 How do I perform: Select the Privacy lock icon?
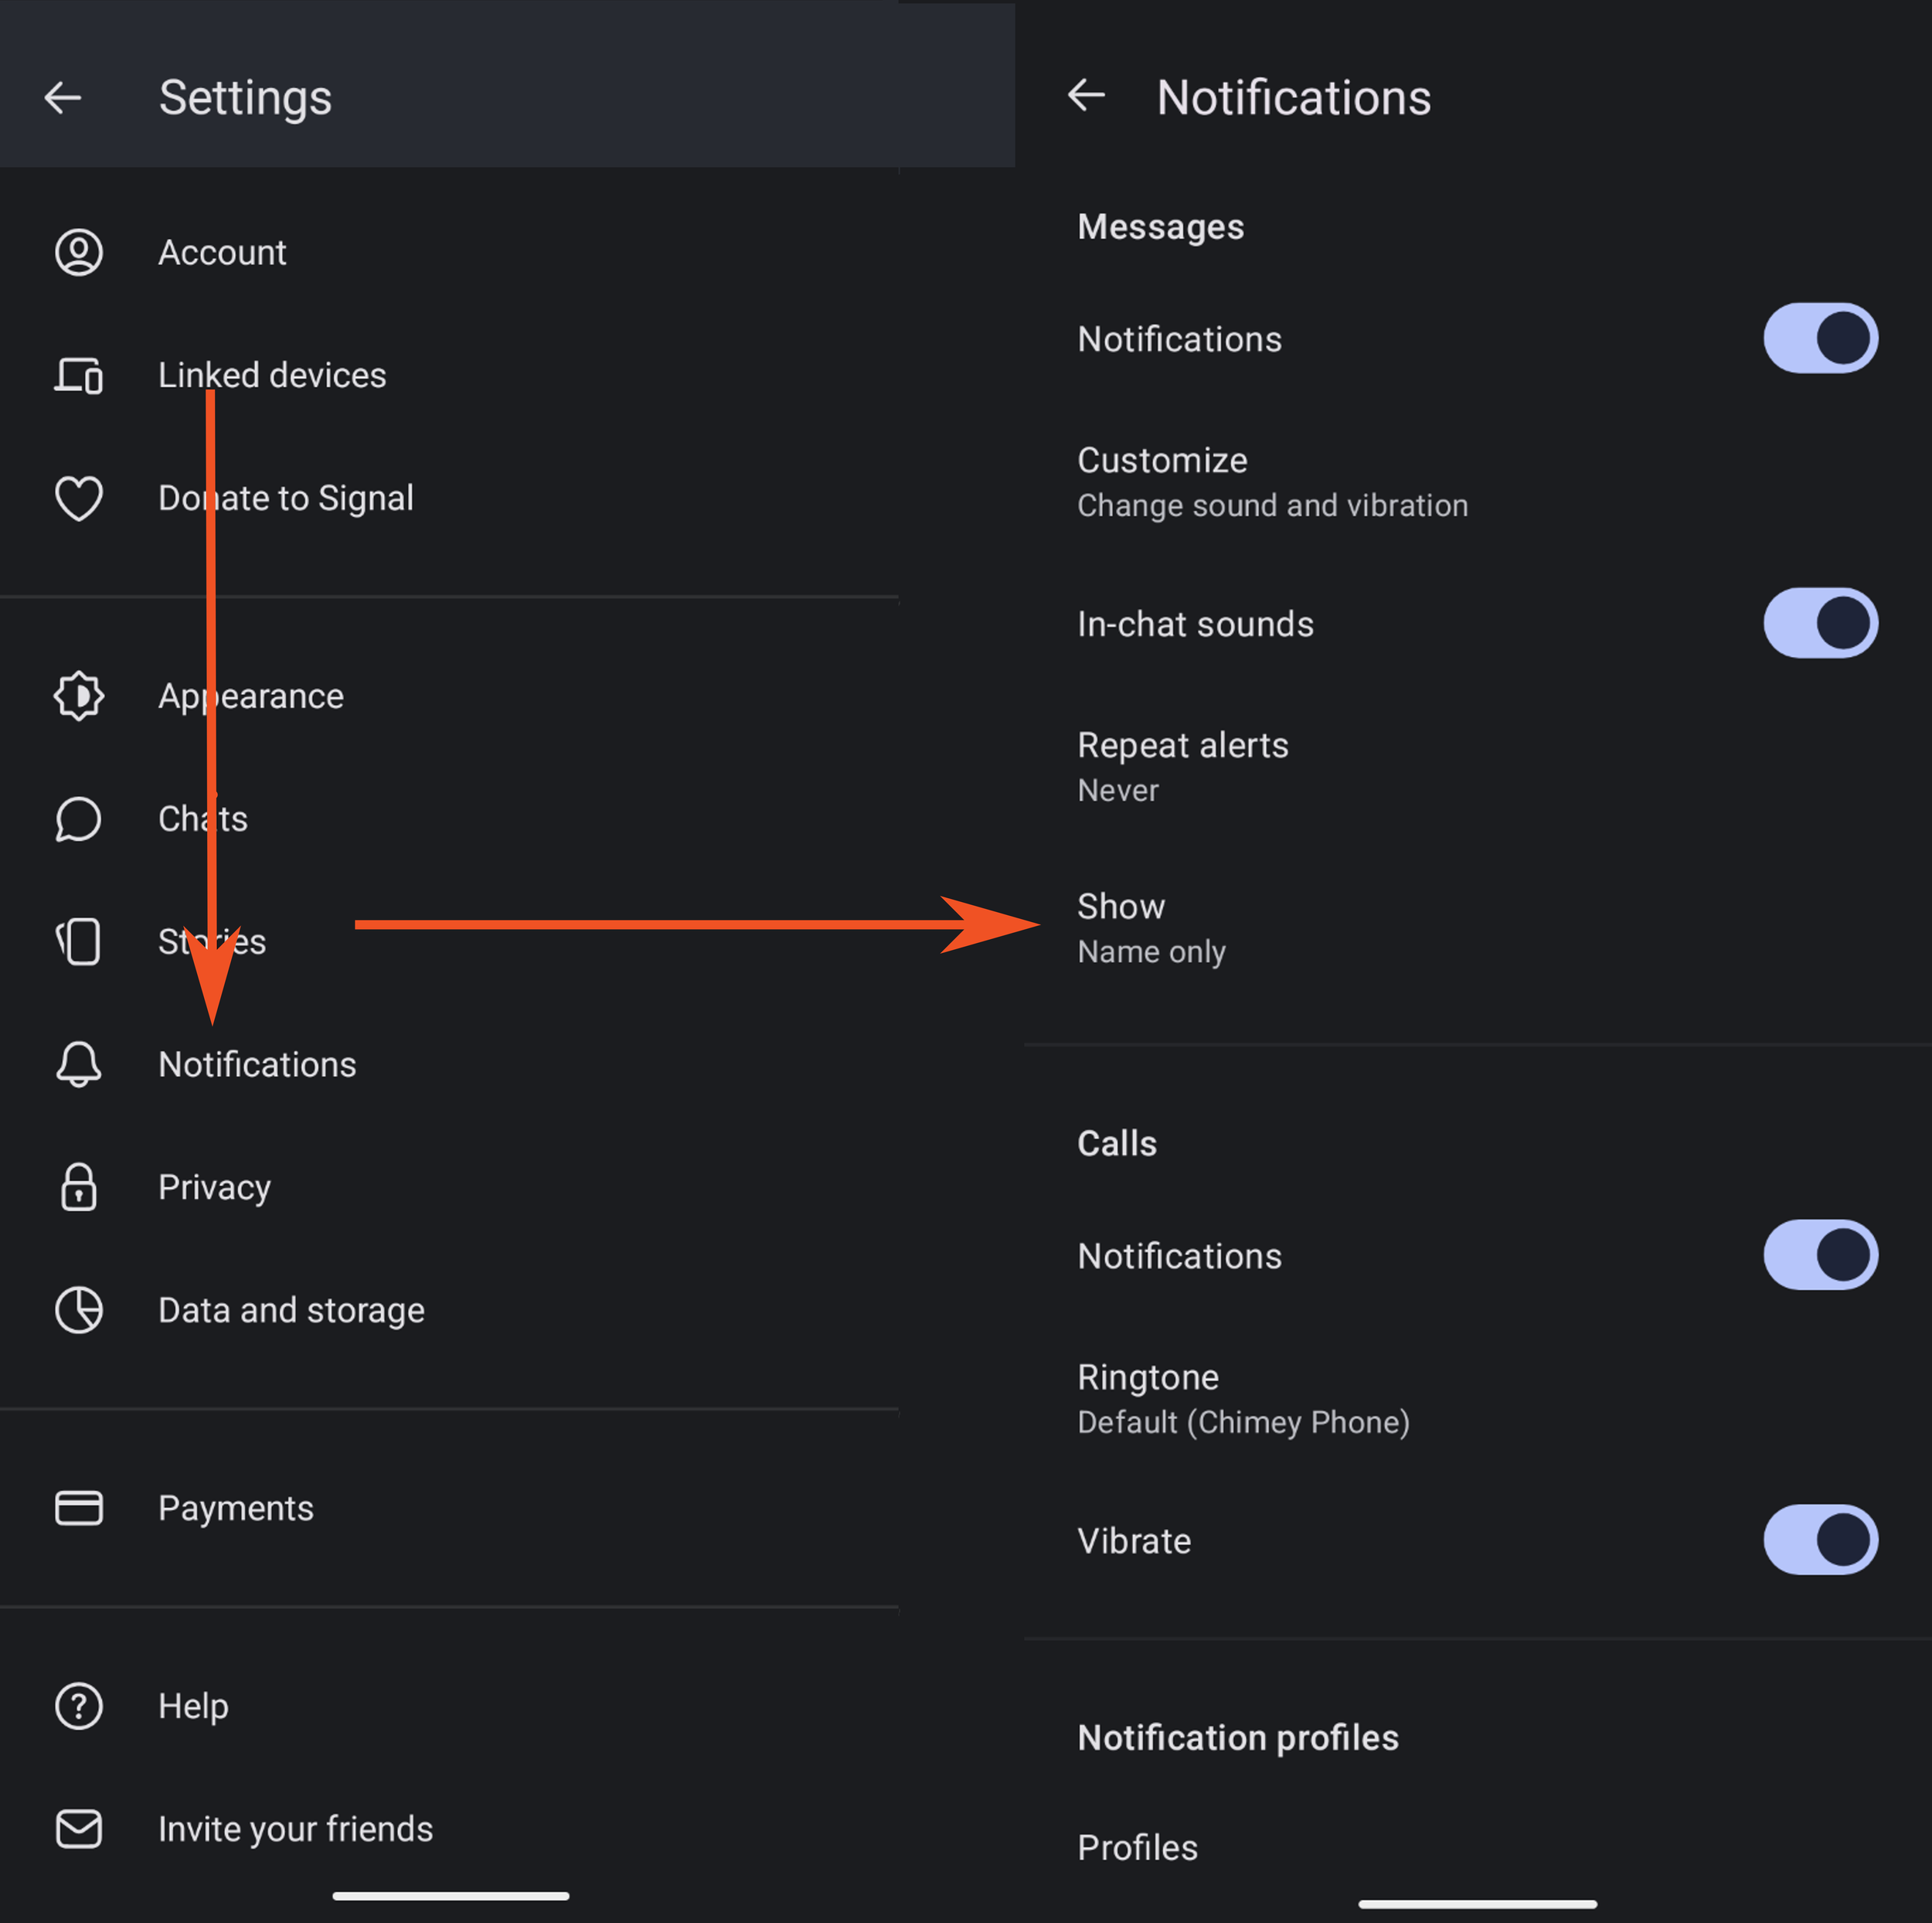coord(79,1187)
